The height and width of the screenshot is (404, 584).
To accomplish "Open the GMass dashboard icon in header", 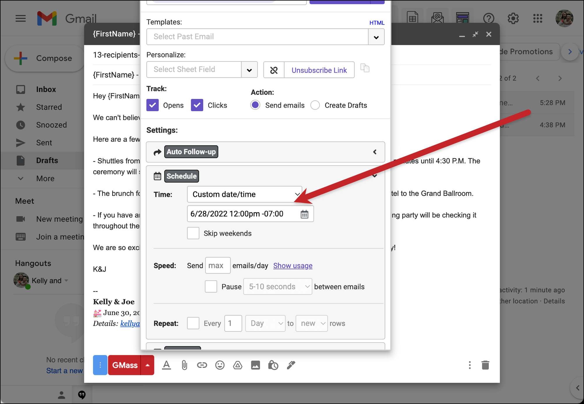I will point(462,18).
